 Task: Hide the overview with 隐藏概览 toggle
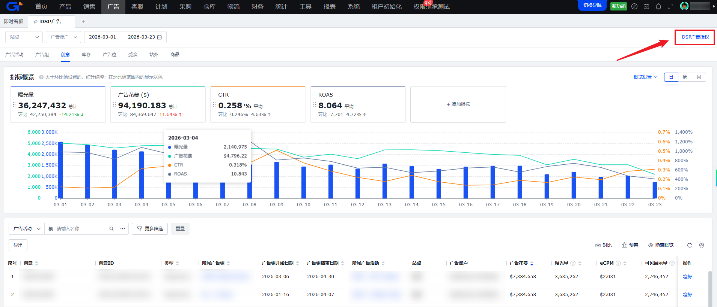tap(661, 245)
